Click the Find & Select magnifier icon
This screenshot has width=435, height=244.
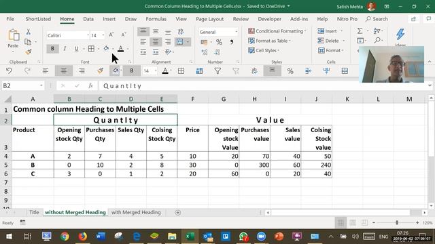point(377,41)
